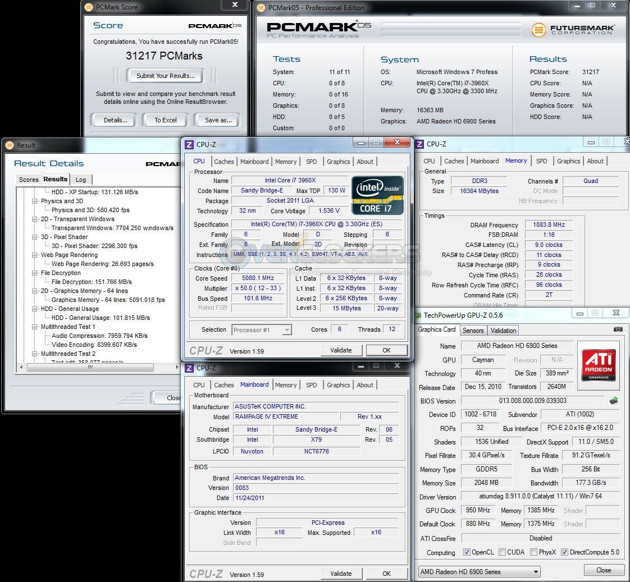The height and width of the screenshot is (582, 630).
Task: Select the Graphics Card tab in GPU-Z
Action: tap(437, 329)
